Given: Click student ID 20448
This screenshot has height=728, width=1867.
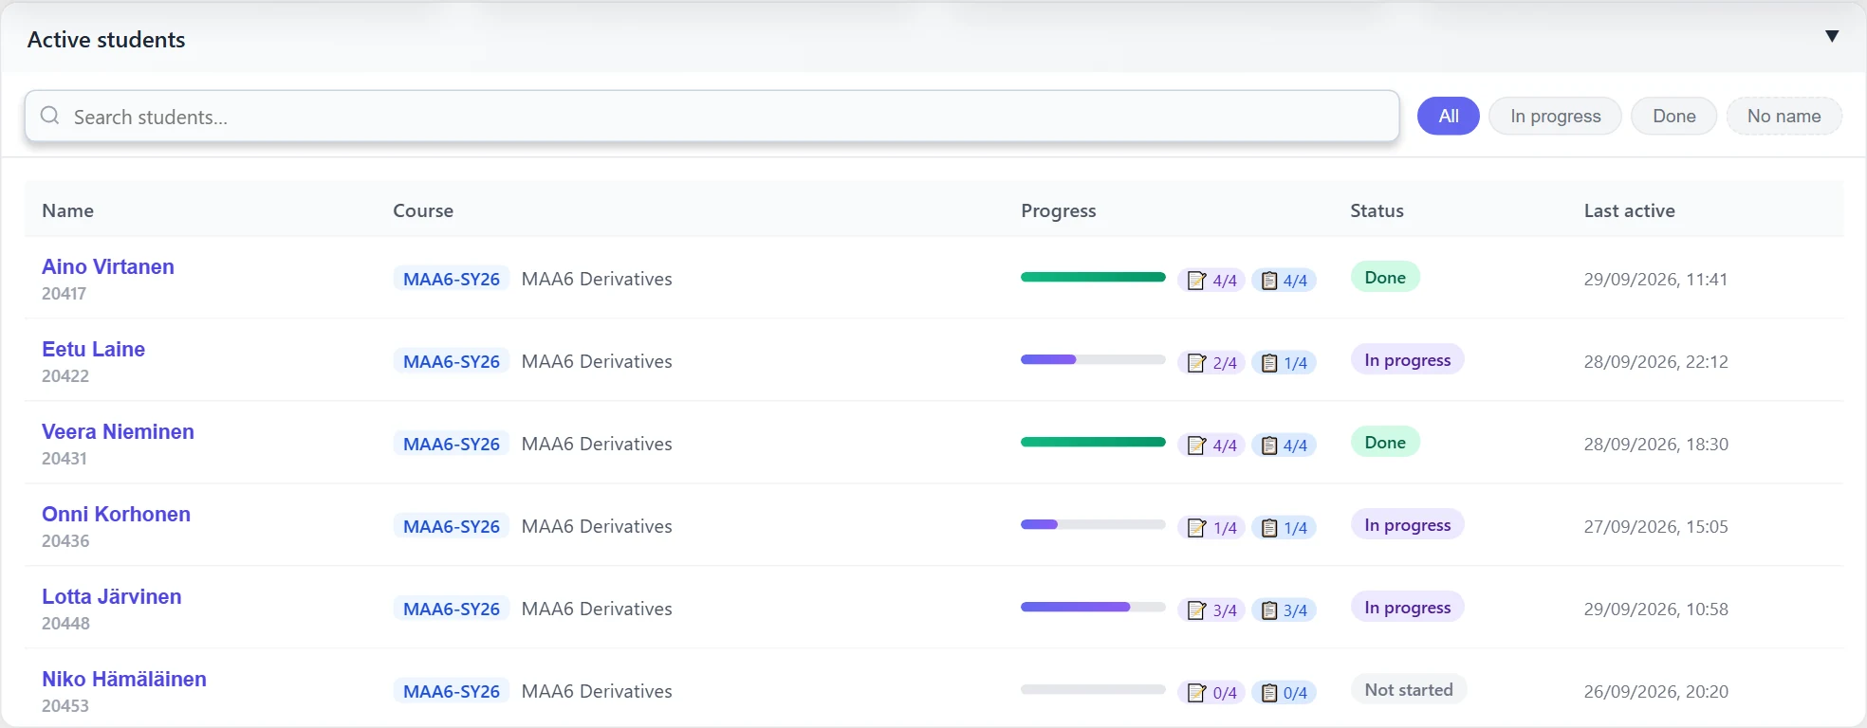Looking at the screenshot, I should pyautogui.click(x=65, y=624).
